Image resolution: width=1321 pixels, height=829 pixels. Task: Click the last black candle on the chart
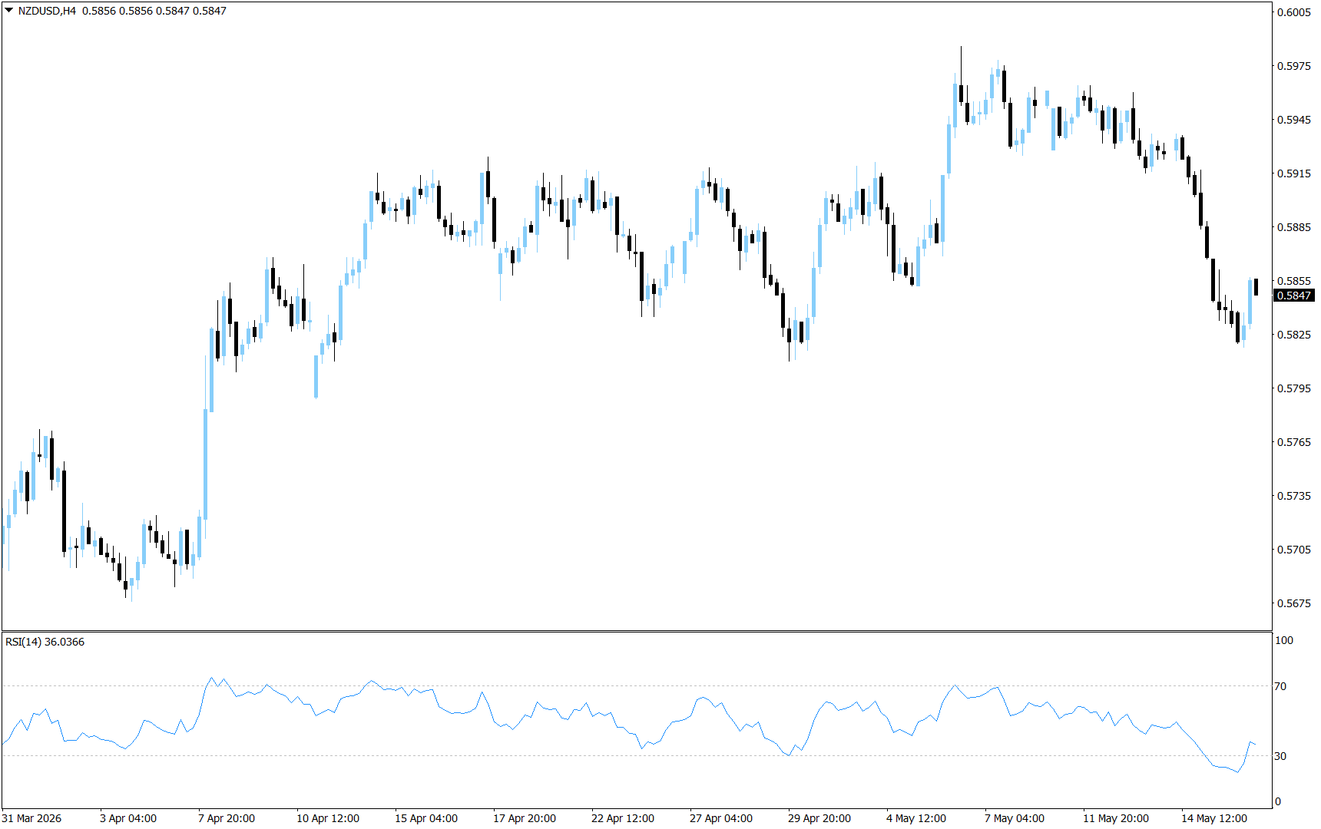[1256, 287]
